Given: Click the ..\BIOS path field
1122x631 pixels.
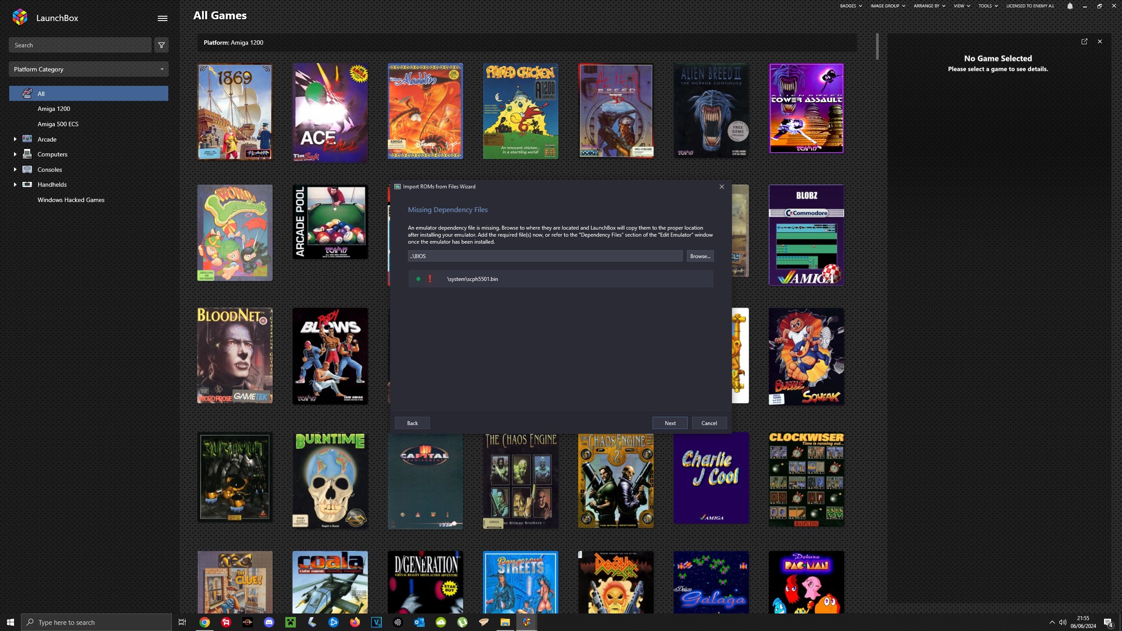Looking at the screenshot, I should pos(545,256).
